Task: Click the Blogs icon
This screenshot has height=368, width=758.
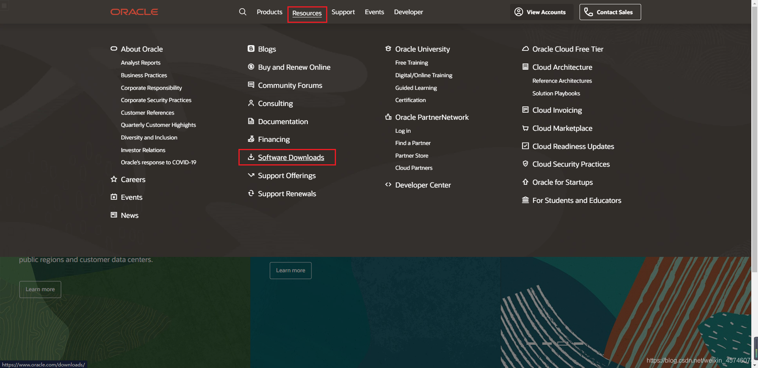Action: [x=251, y=48]
